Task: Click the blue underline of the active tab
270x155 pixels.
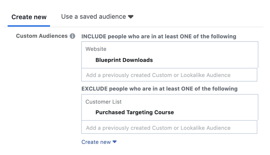Action: coord(29,26)
